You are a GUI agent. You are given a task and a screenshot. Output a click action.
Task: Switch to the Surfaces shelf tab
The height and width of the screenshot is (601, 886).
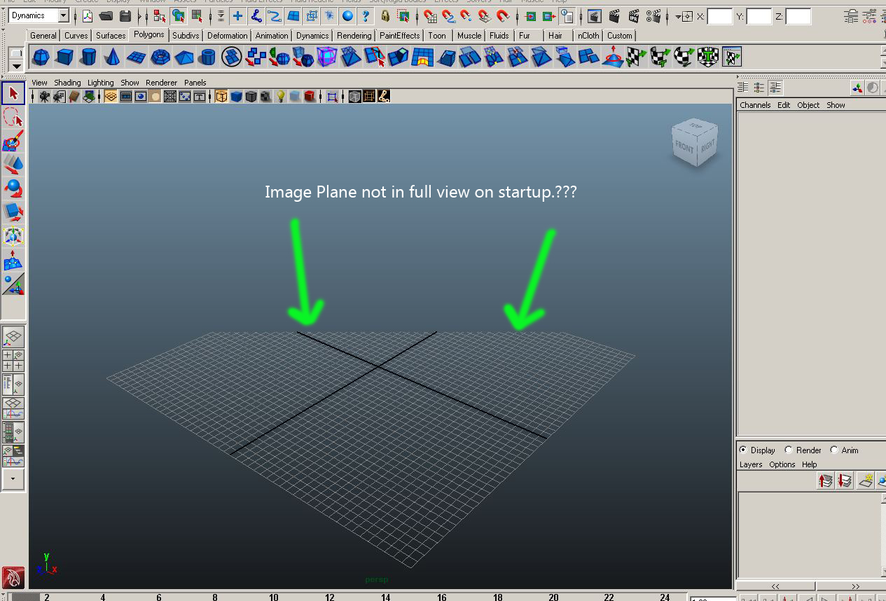[111, 35]
